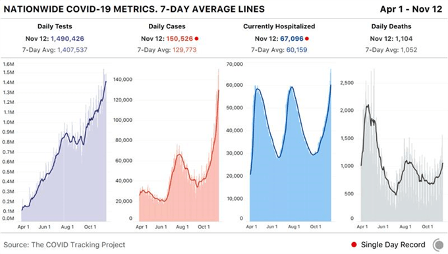The width and height of the screenshot is (448, 254).
Task: Click the red dot beside Daily Cases value
Action: click(196, 39)
